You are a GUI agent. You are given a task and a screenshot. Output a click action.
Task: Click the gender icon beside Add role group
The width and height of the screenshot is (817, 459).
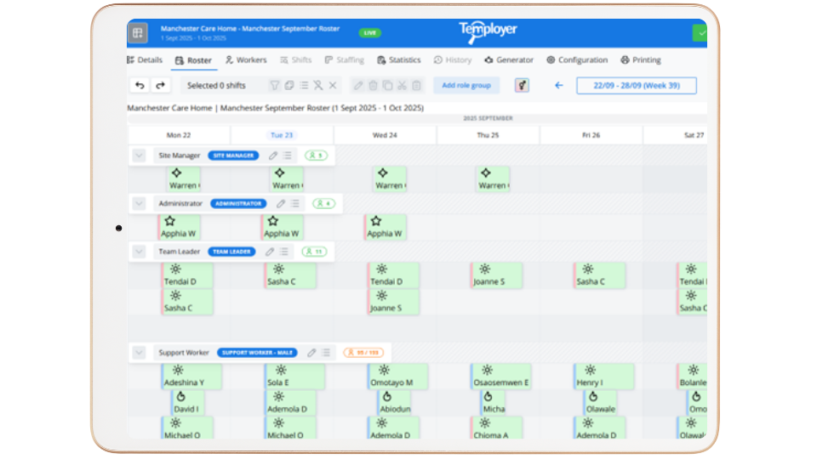point(522,85)
